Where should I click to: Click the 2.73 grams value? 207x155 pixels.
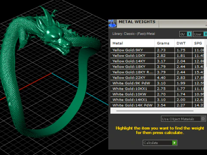tap(161, 50)
